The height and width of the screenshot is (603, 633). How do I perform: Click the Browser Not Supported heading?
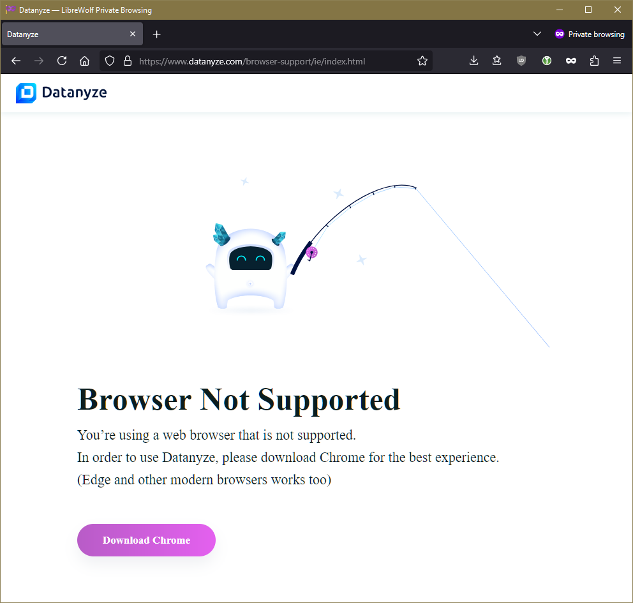239,399
